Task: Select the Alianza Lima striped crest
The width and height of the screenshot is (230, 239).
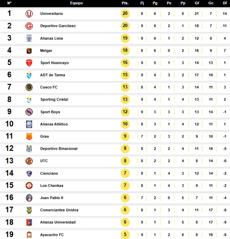Action: (x=29, y=38)
